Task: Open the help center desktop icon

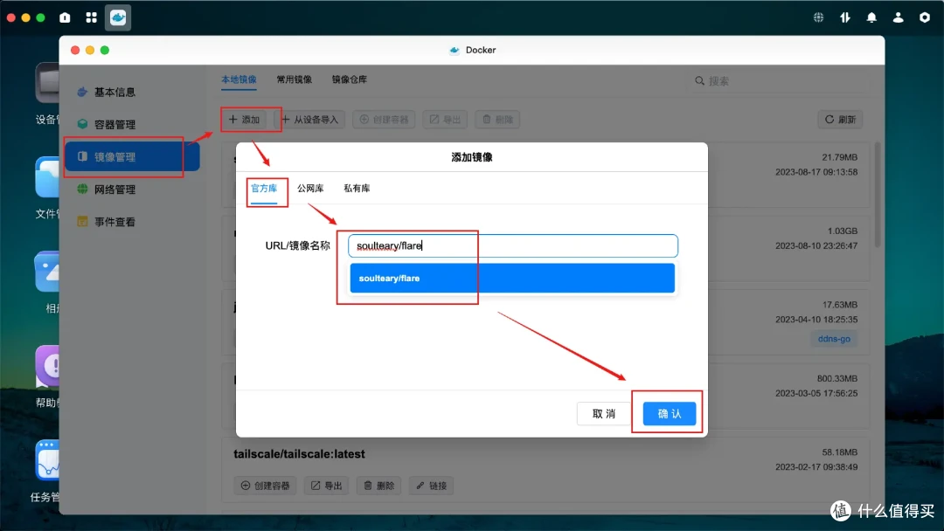Action: pos(47,366)
